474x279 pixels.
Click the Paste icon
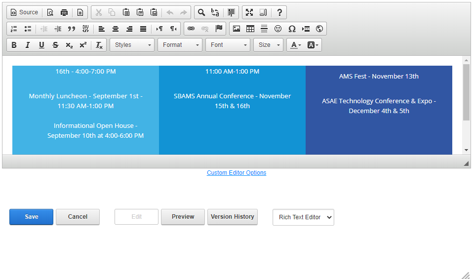tap(126, 12)
